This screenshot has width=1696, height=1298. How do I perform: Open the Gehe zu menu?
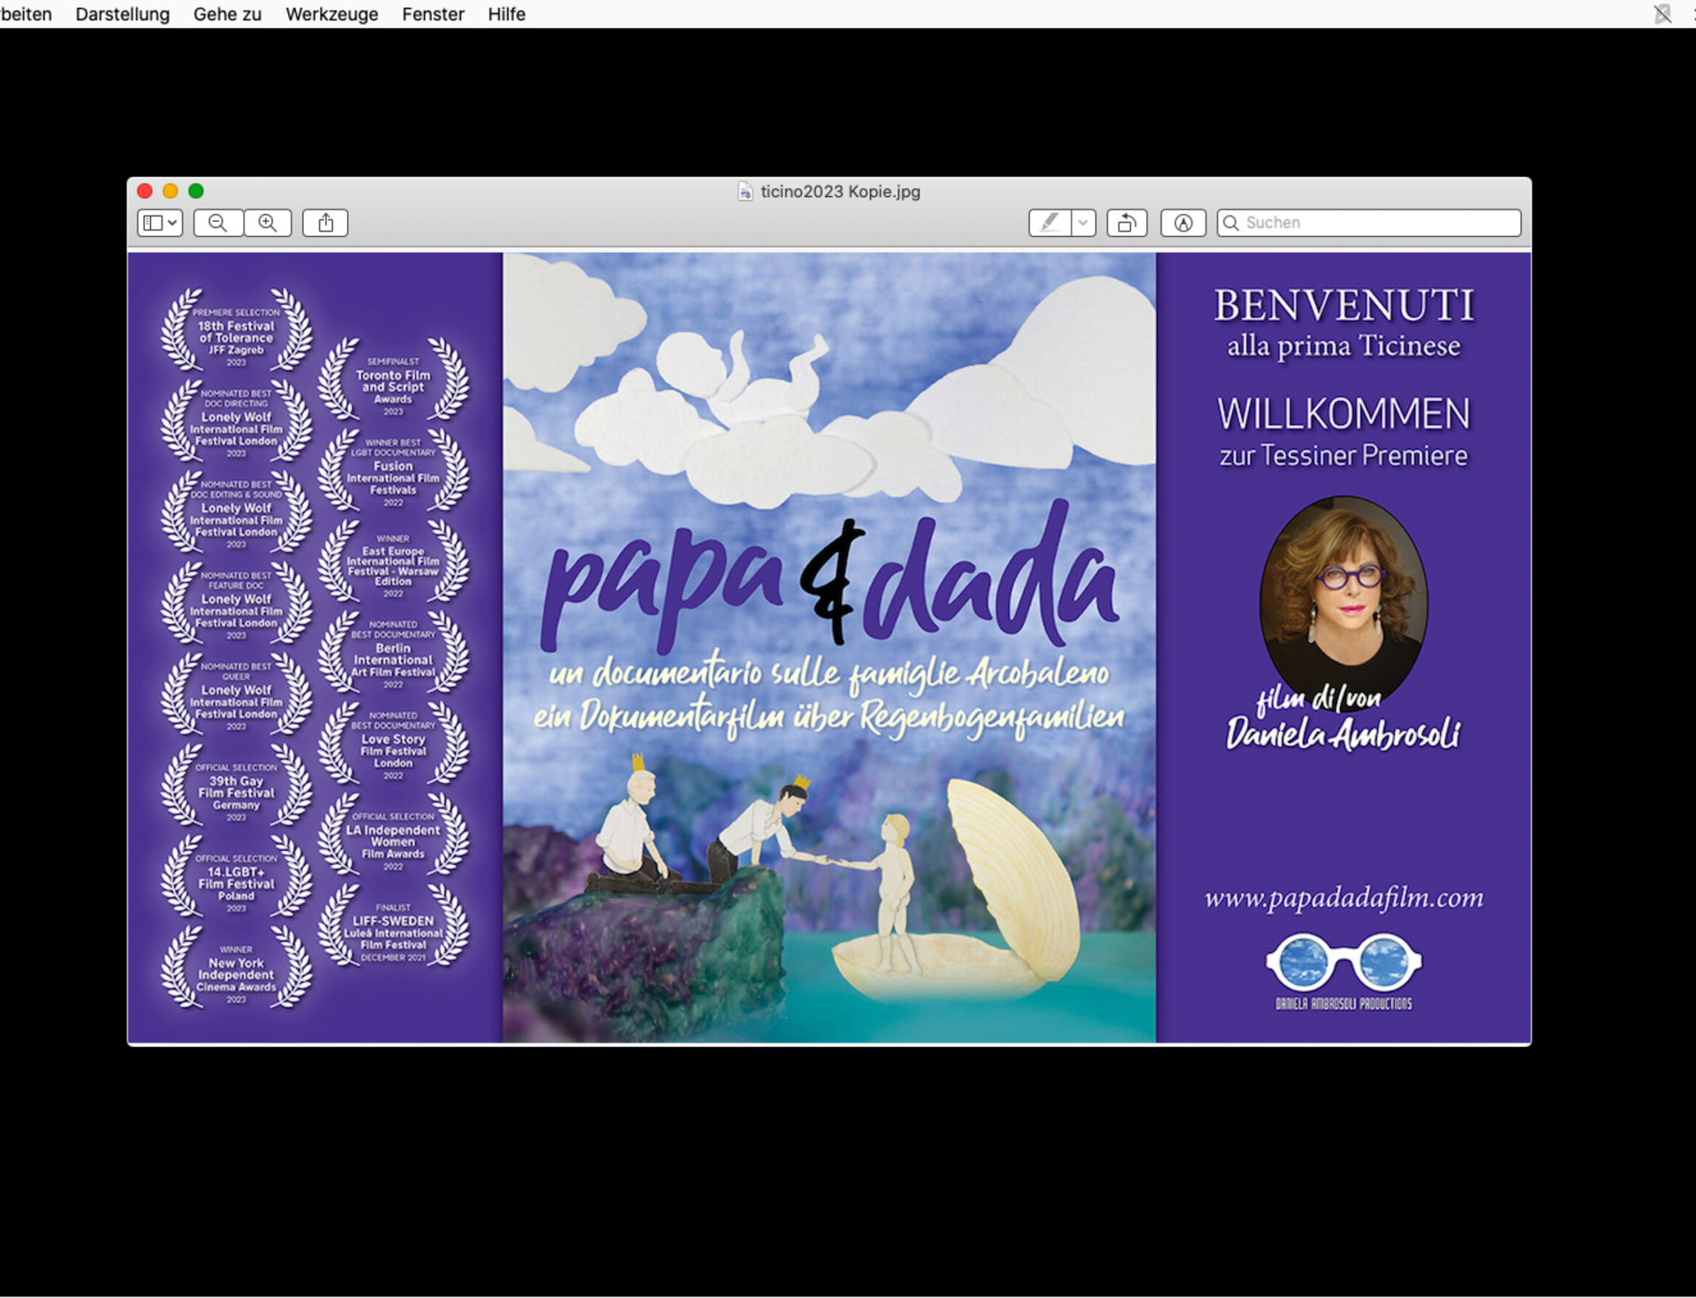tap(227, 14)
